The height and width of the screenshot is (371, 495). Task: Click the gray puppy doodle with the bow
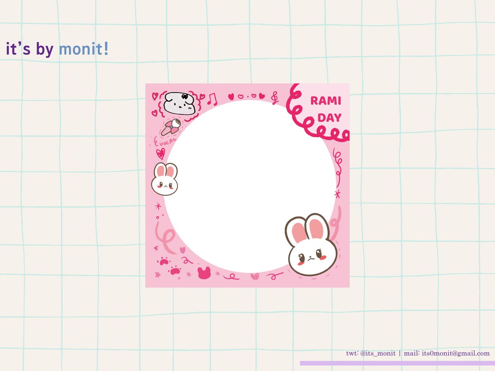click(x=180, y=104)
